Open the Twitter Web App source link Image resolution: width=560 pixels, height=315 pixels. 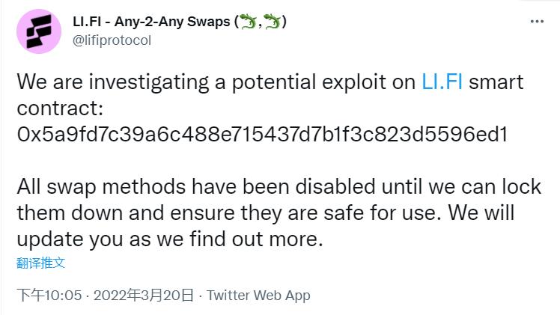point(258,296)
